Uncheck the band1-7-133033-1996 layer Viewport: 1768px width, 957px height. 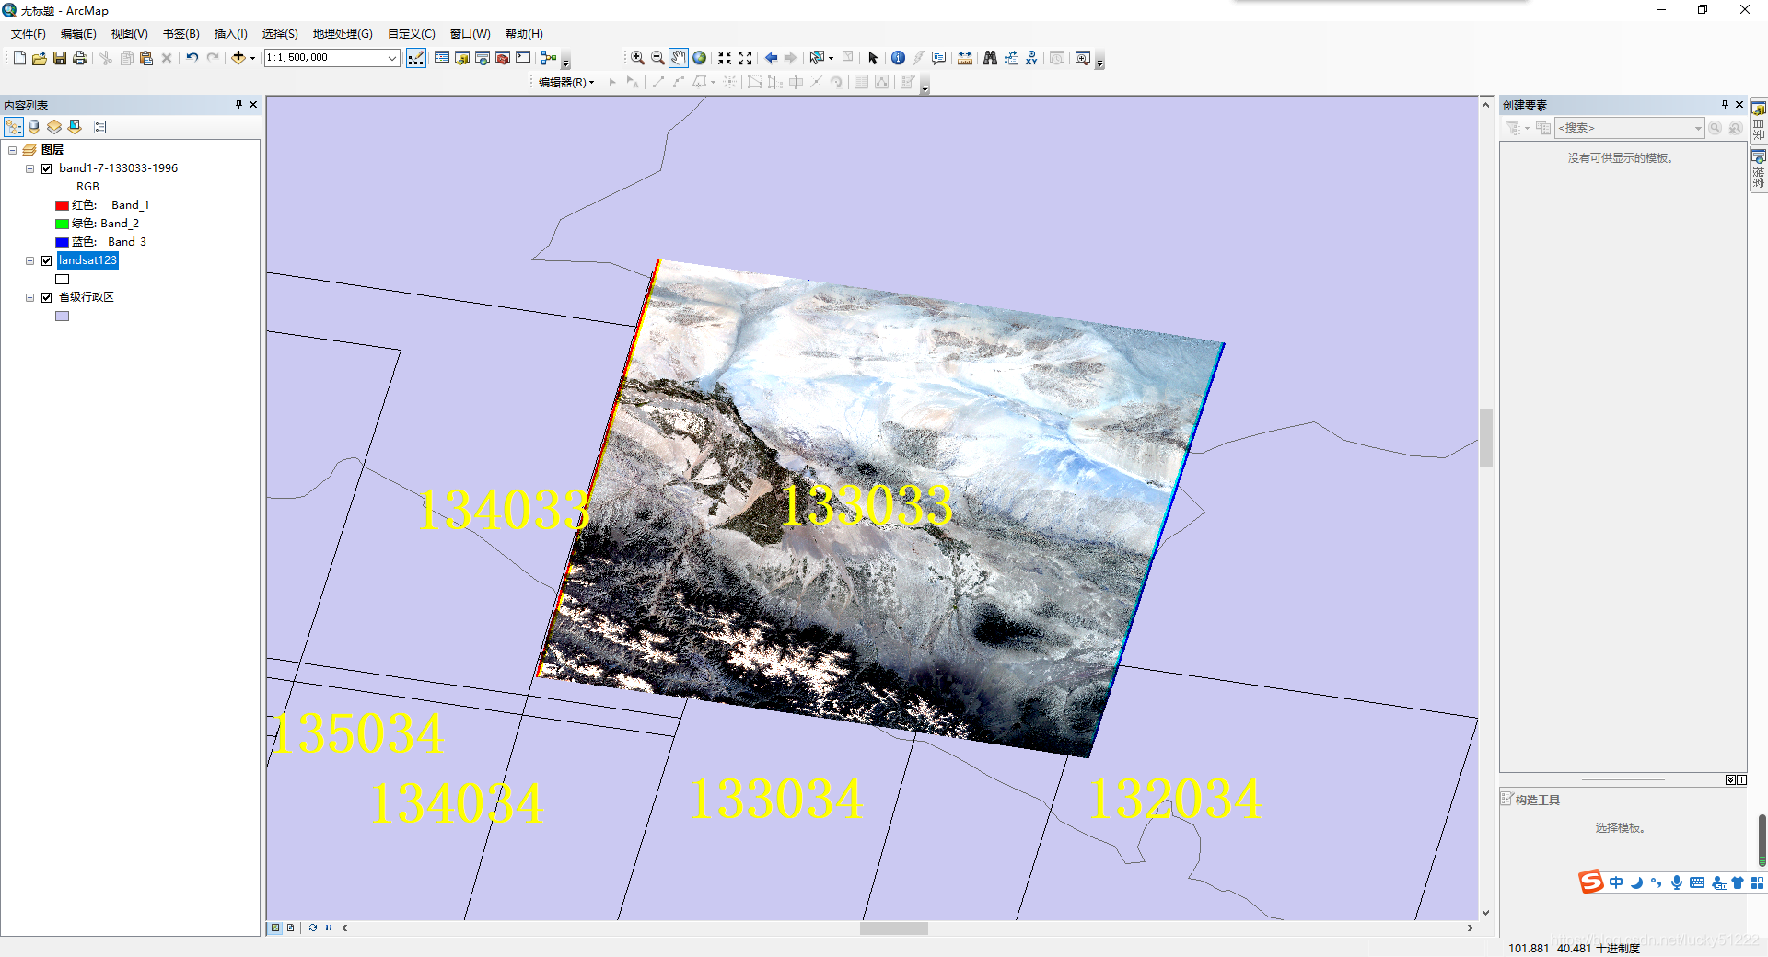click(x=46, y=168)
